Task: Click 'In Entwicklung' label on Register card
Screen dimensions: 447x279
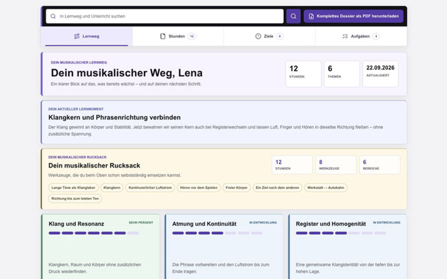Action: coord(387,222)
